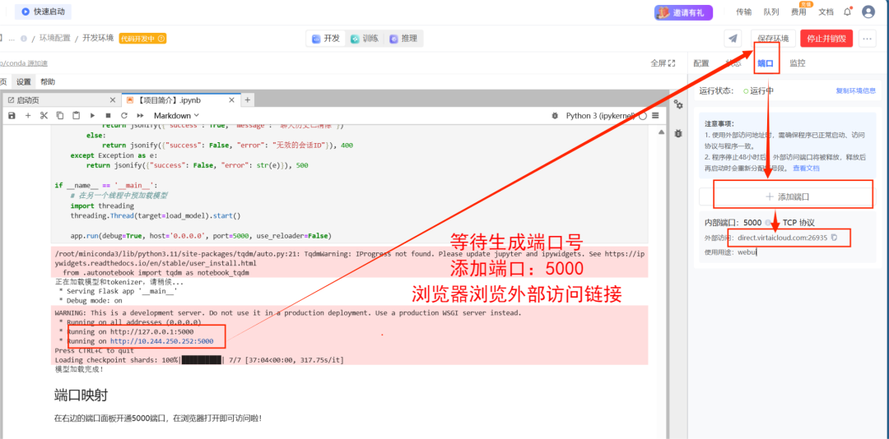This screenshot has height=439, width=889.
Task: Save the notebook with the disk icon
Action: (12, 116)
